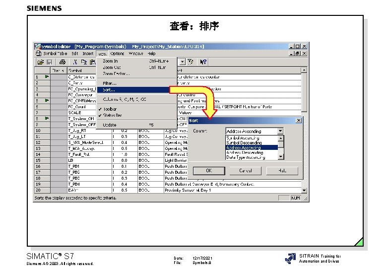
Task: Click symbol cell T_Jog_RT
Action: click(x=90, y=131)
